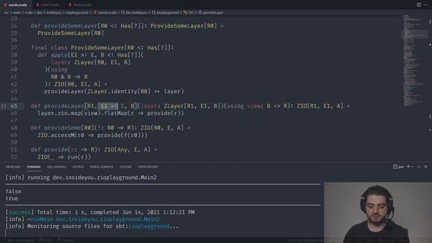Viewport: 432px width, 243px height.
Task: Click the 'insideyou' folder breadcrumb
Action: click(x=54, y=12)
